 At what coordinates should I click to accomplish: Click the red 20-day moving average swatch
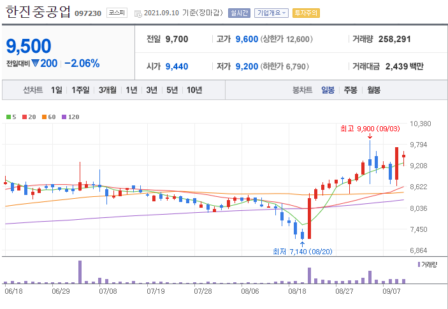coord(24,117)
